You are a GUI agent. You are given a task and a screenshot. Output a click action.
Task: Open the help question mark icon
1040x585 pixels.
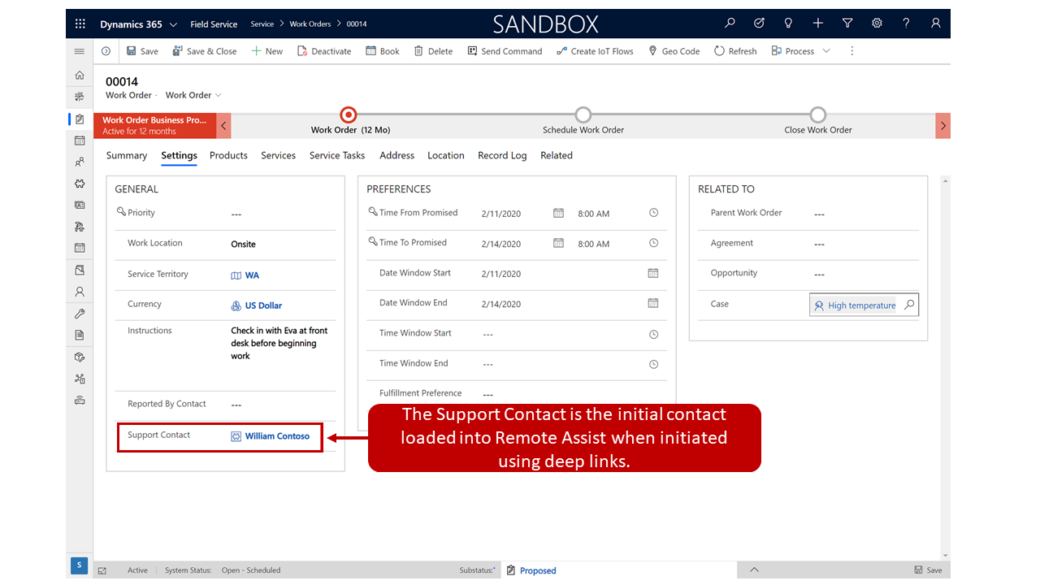906,24
